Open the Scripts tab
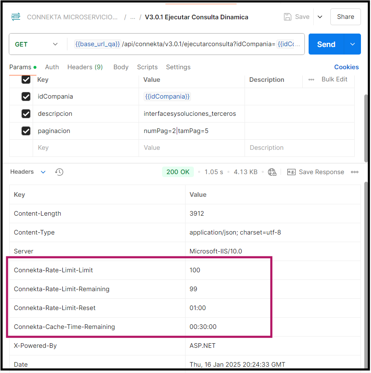The width and height of the screenshot is (371, 373). pyautogui.click(x=147, y=67)
